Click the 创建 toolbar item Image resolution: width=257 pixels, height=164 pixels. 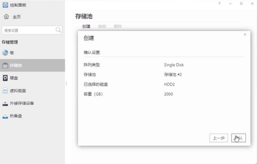86,27
